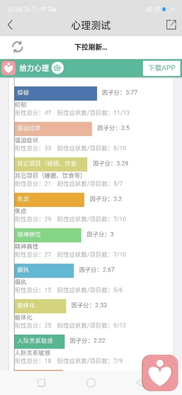182x395 pixels.
Task: Select the 躯体化 bar
Action: point(40,306)
